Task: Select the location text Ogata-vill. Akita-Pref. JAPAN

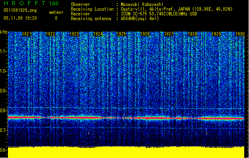Action: click(156, 9)
